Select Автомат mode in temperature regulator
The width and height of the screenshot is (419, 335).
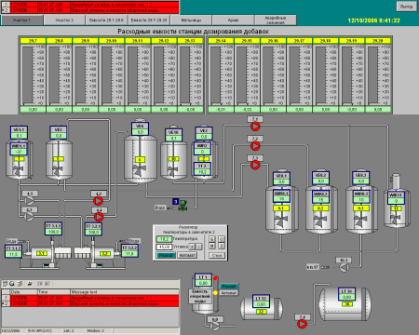[x=187, y=255]
